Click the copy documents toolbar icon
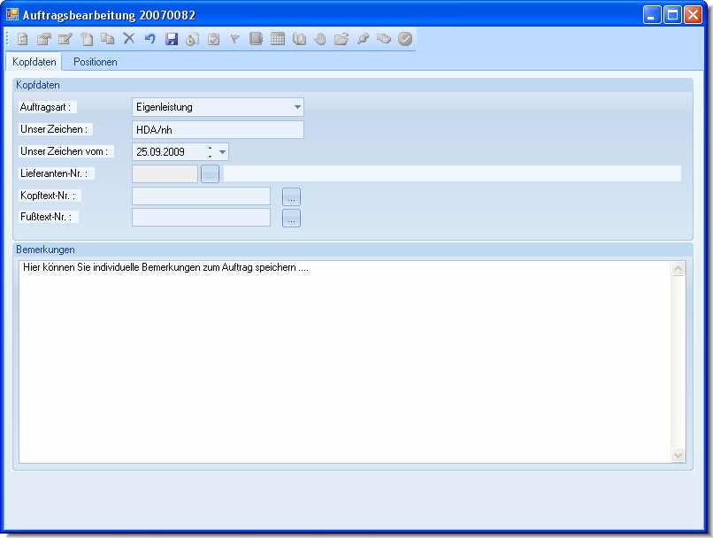This screenshot has height=538, width=713. (108, 39)
